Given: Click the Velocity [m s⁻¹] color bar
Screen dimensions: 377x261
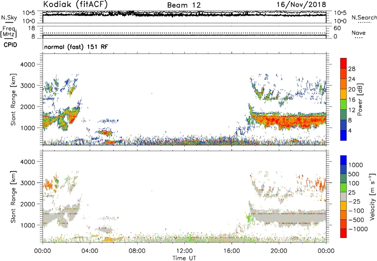Looking at the screenshot, I should [344, 196].
